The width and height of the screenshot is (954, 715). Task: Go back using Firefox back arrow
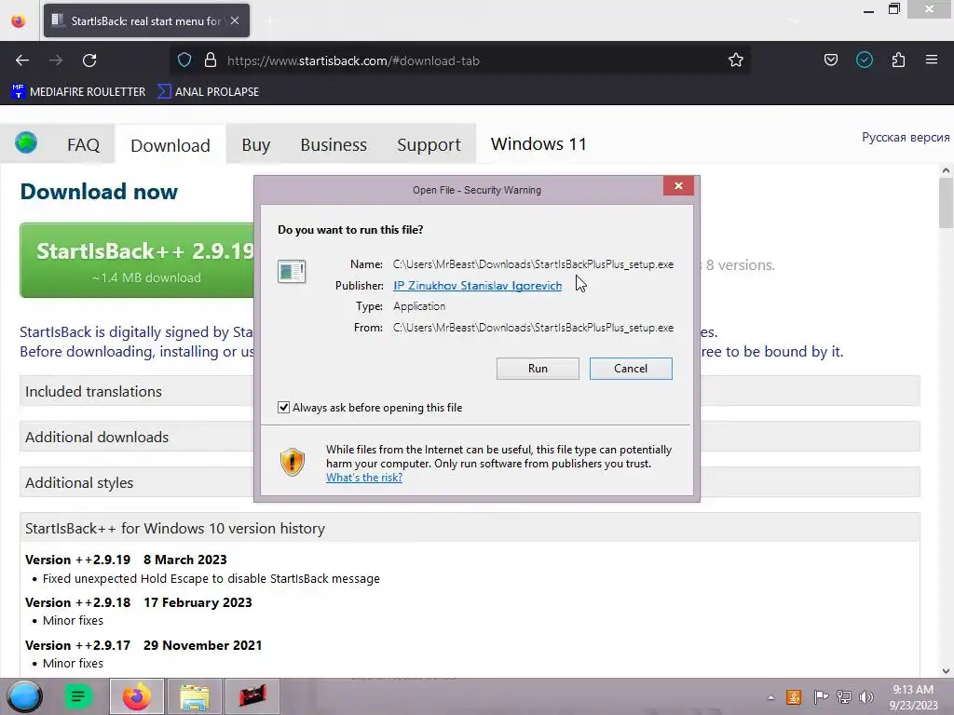pyautogui.click(x=22, y=61)
